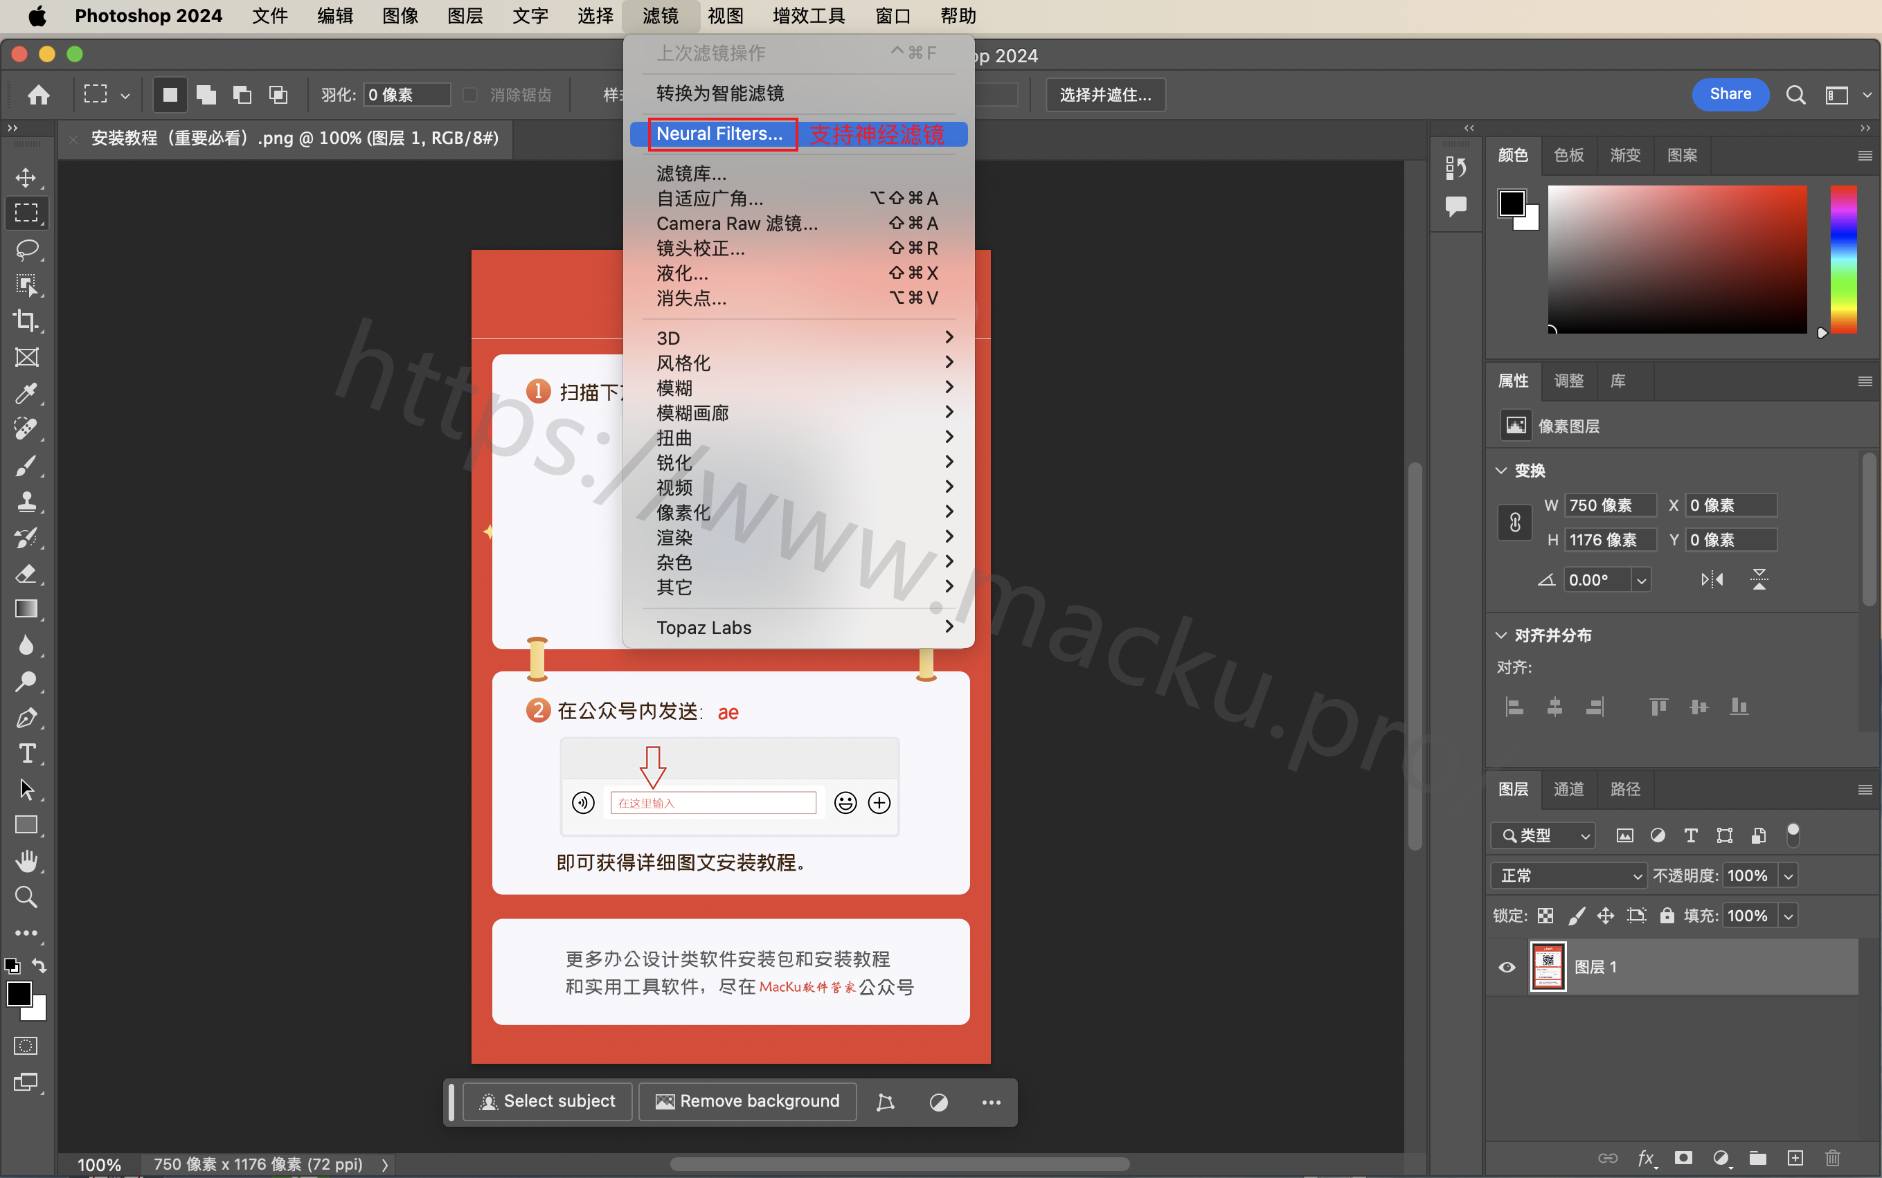1882x1178 pixels.
Task: Toggle lock transparent pixels
Action: point(1545,916)
